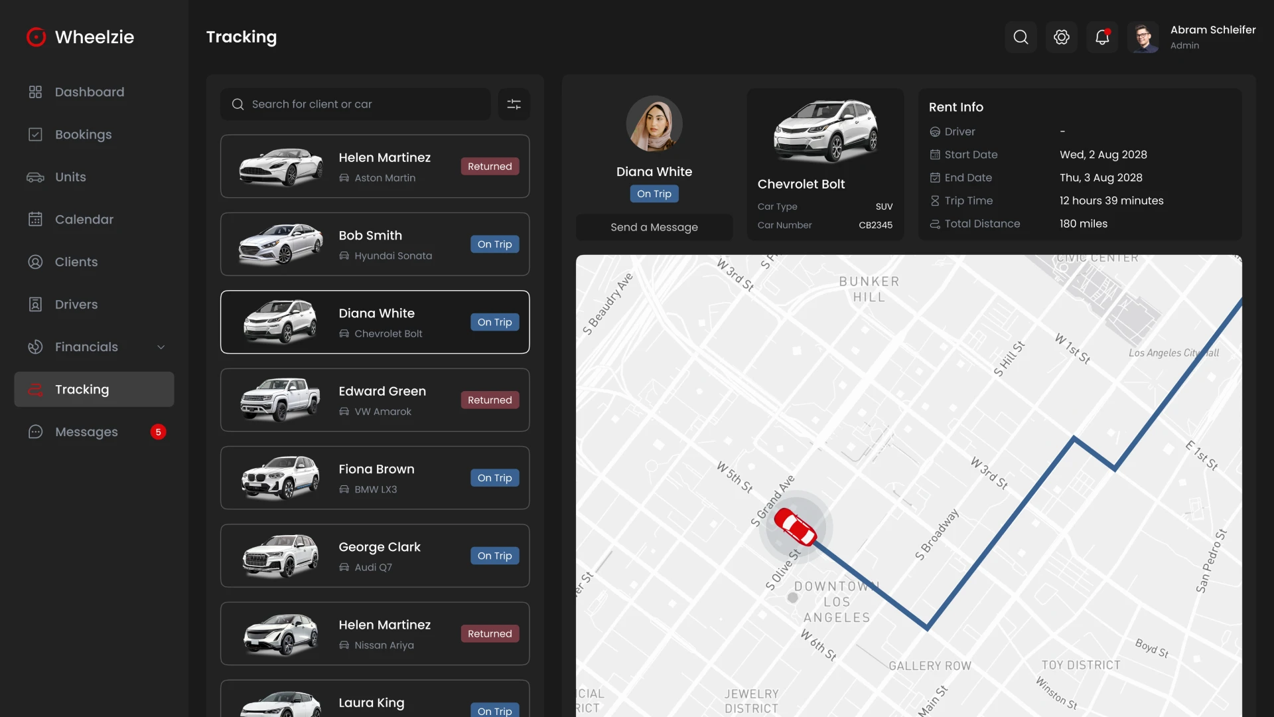The image size is (1274, 717).
Task: Select Diana White's tracking card
Action: (375, 322)
